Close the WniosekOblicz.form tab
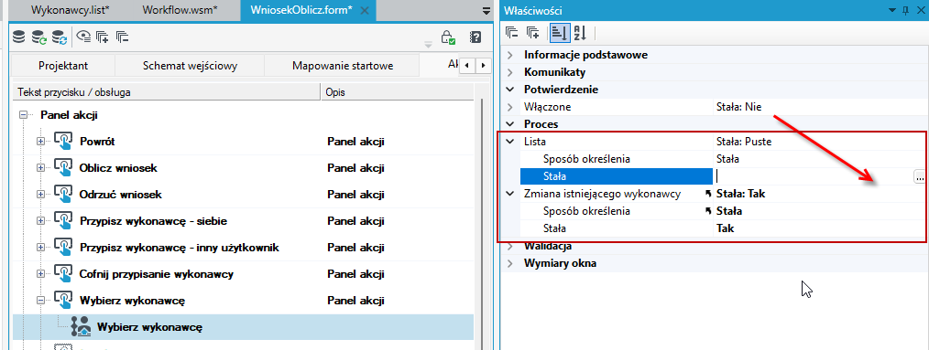929x350 pixels. 365,11
